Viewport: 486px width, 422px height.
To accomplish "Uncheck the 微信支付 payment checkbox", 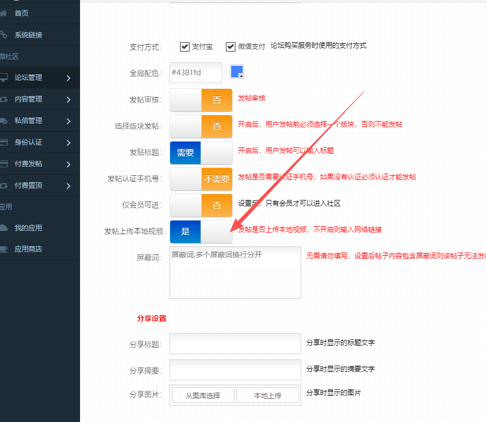I will (x=230, y=47).
